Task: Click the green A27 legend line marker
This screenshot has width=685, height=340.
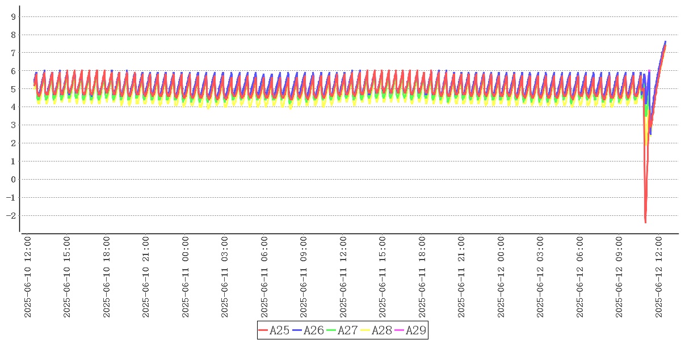Action: [x=331, y=330]
